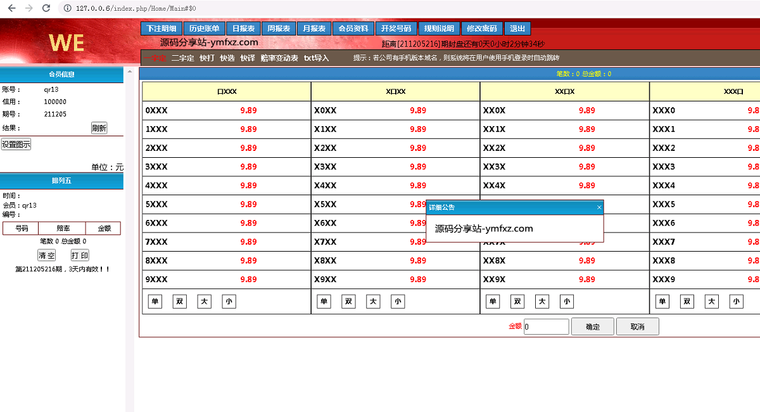Switch to the 赔率变动表 tab
The height and width of the screenshot is (412, 760).
click(279, 58)
